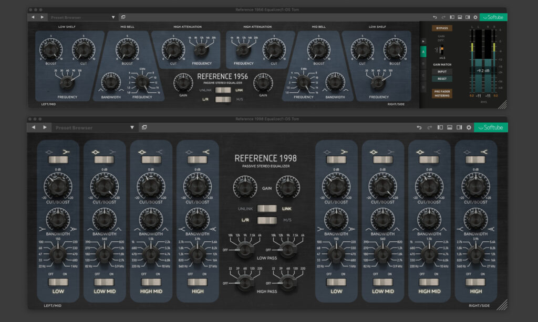
Task: Click left GAIN knob in Reference 1956
Action: [183, 82]
